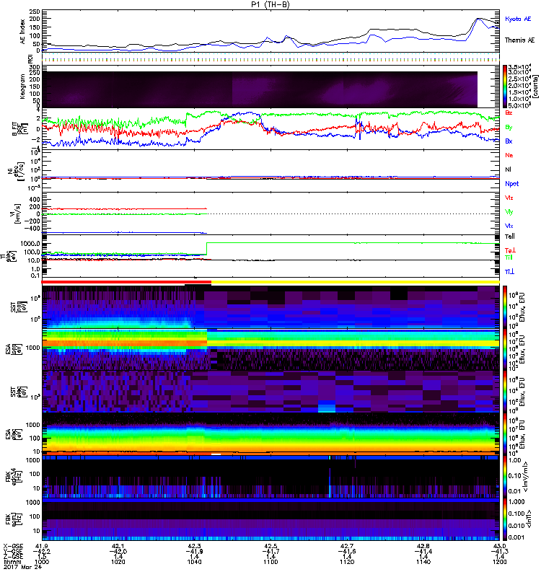Viewport: 541px width, 577px height.
Task: Click the "1140" time tick label
Action: [x=423, y=562]
